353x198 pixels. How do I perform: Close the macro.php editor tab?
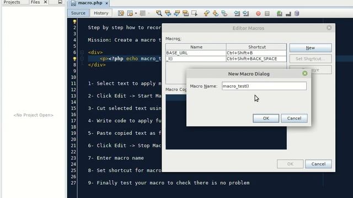coord(106,3)
